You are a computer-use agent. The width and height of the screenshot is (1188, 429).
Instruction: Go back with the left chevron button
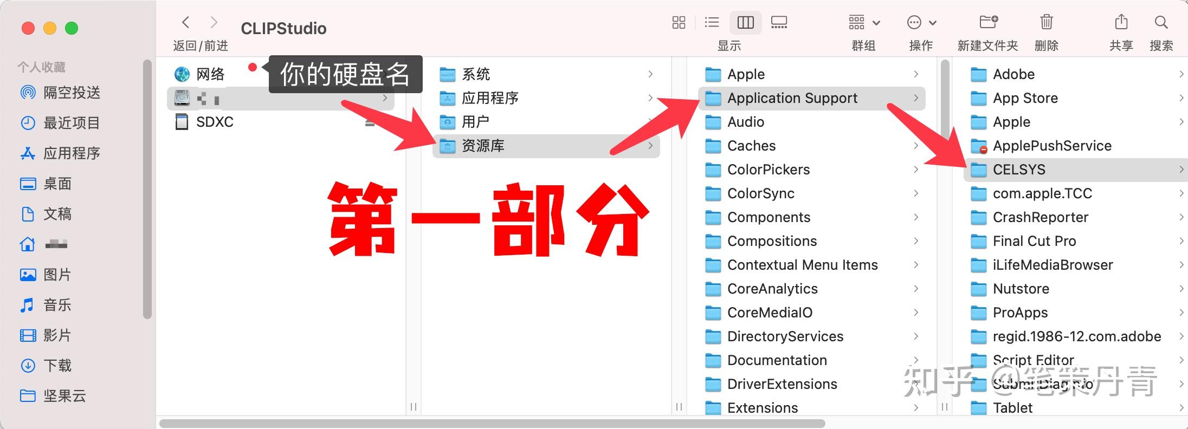(186, 22)
